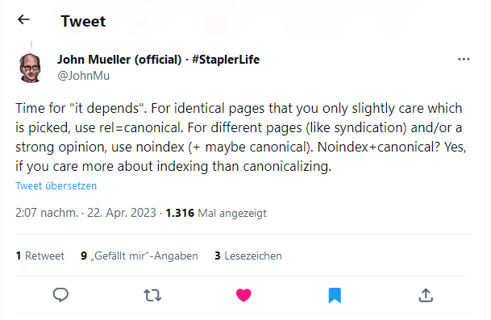Open the share upload icon

point(426,295)
